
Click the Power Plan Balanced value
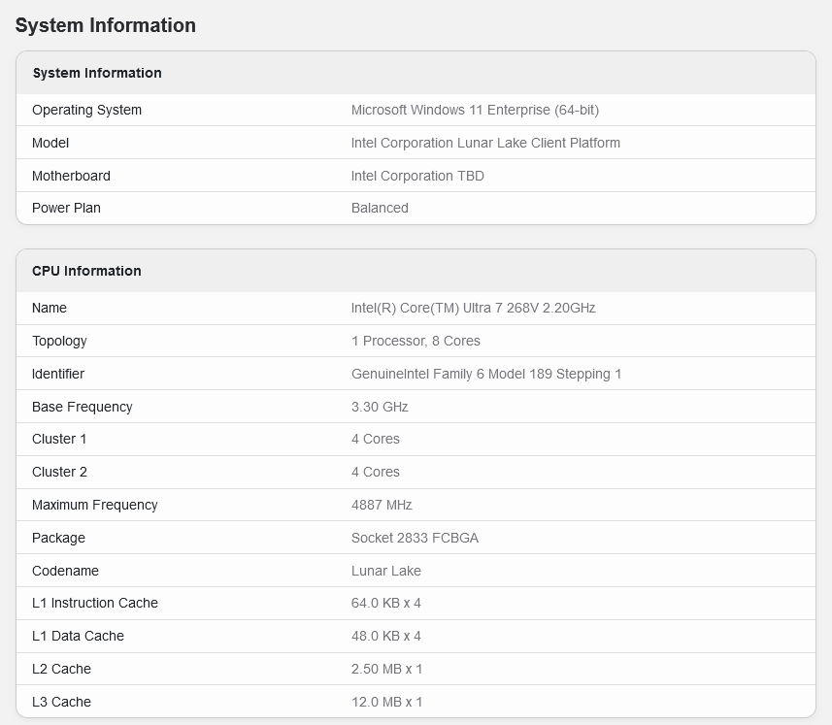380,208
